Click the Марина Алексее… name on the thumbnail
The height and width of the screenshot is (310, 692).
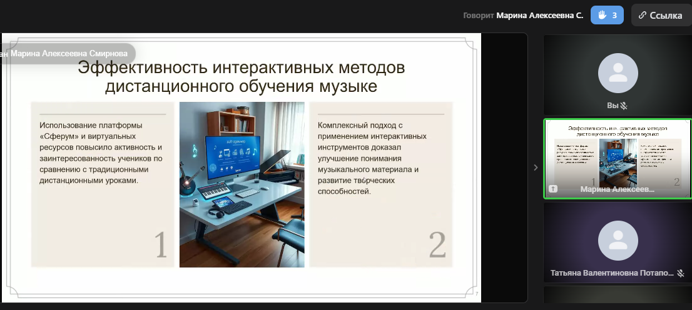pyautogui.click(x=617, y=189)
